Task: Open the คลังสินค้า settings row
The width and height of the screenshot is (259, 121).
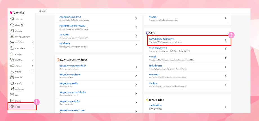Action: click(65, 43)
